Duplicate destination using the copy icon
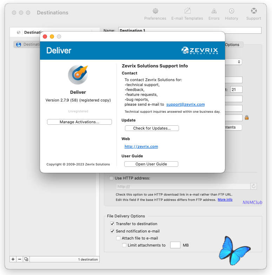 click(26, 259)
